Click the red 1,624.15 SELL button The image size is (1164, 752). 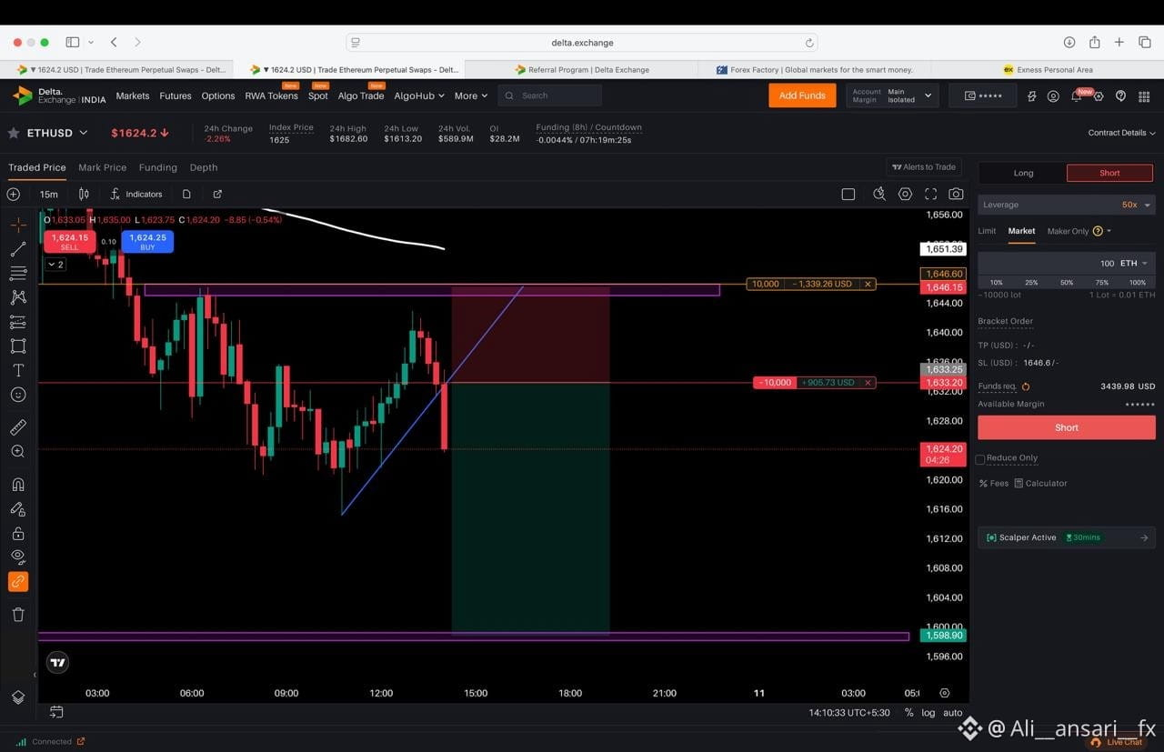pos(70,242)
